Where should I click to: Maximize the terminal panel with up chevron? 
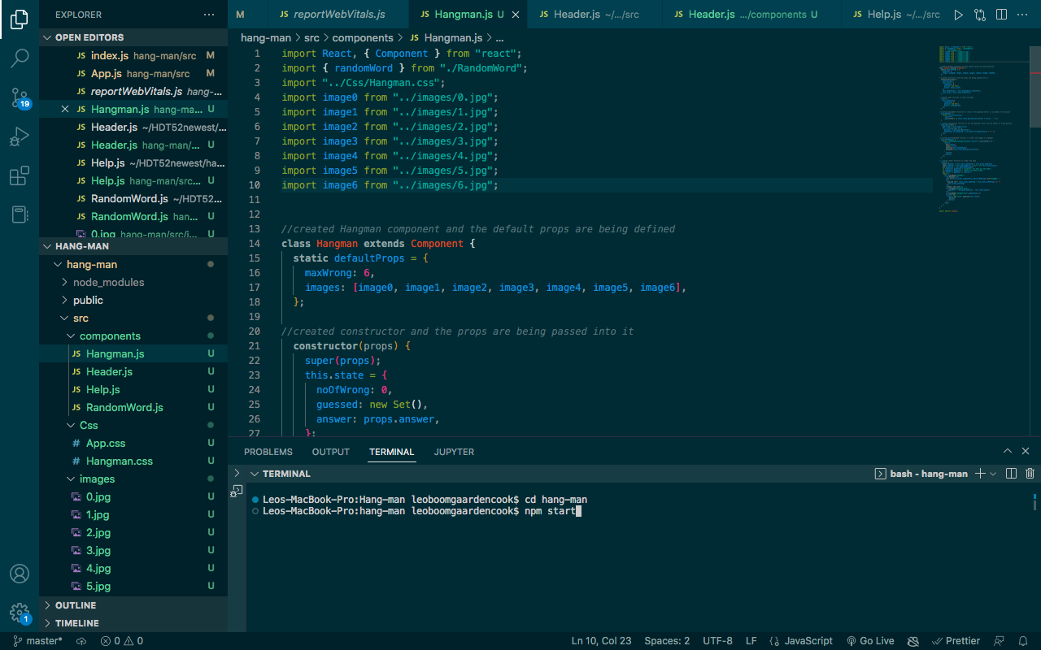tap(1008, 452)
